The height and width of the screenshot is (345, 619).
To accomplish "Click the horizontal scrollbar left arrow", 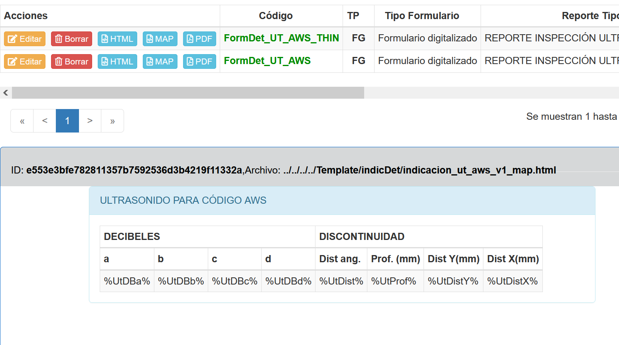I will click(6, 93).
